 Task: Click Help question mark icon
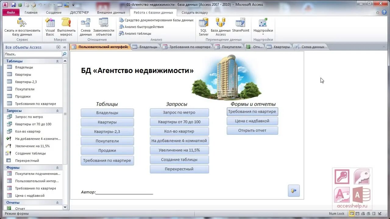coord(384,12)
